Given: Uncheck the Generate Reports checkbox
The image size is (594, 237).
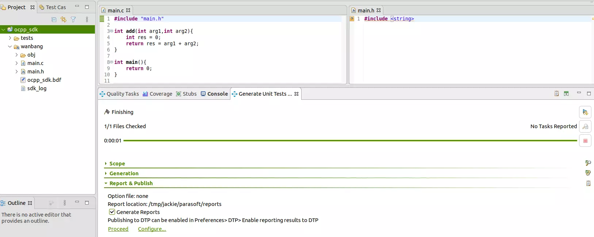Looking at the screenshot, I should [112, 212].
